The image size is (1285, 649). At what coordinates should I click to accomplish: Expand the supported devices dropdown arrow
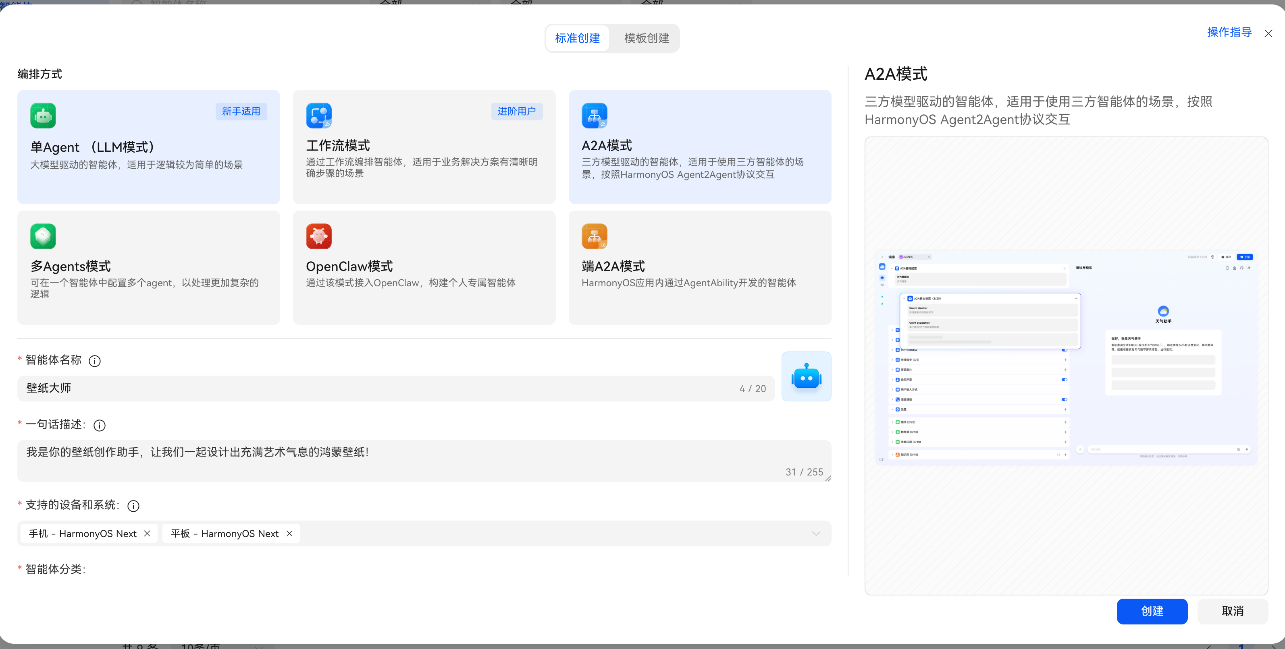click(816, 533)
